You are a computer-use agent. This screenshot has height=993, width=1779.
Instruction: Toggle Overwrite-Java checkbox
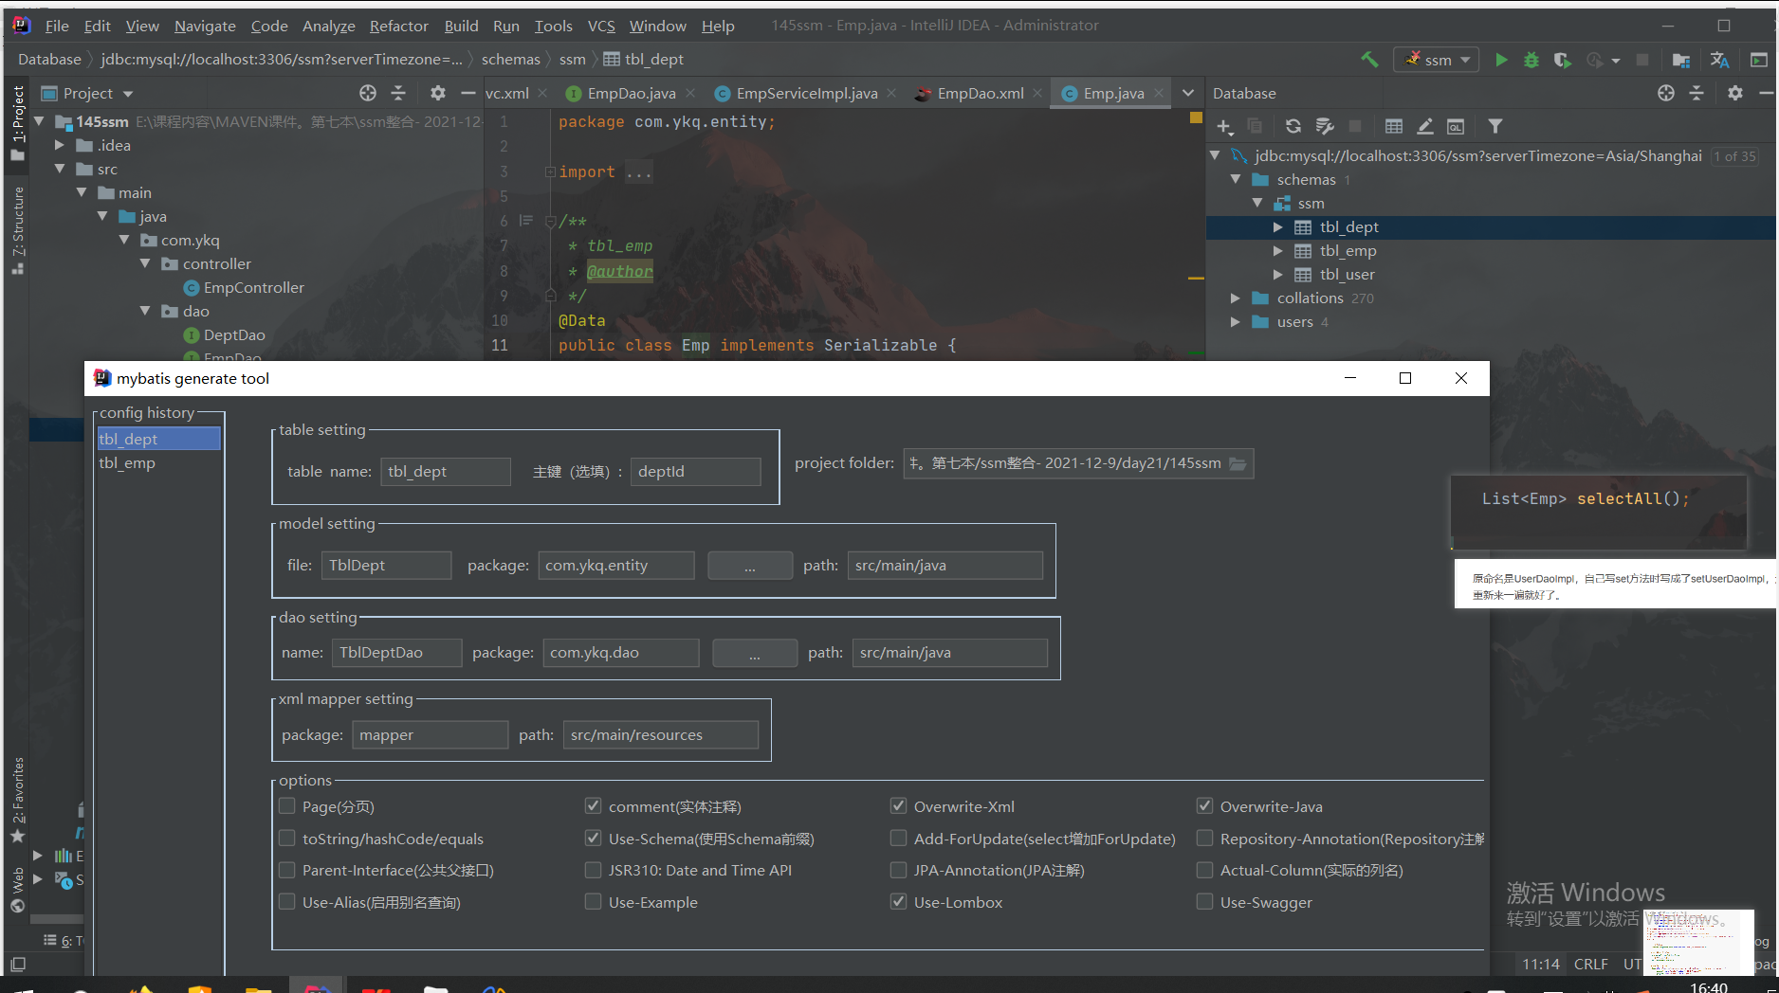point(1204,806)
